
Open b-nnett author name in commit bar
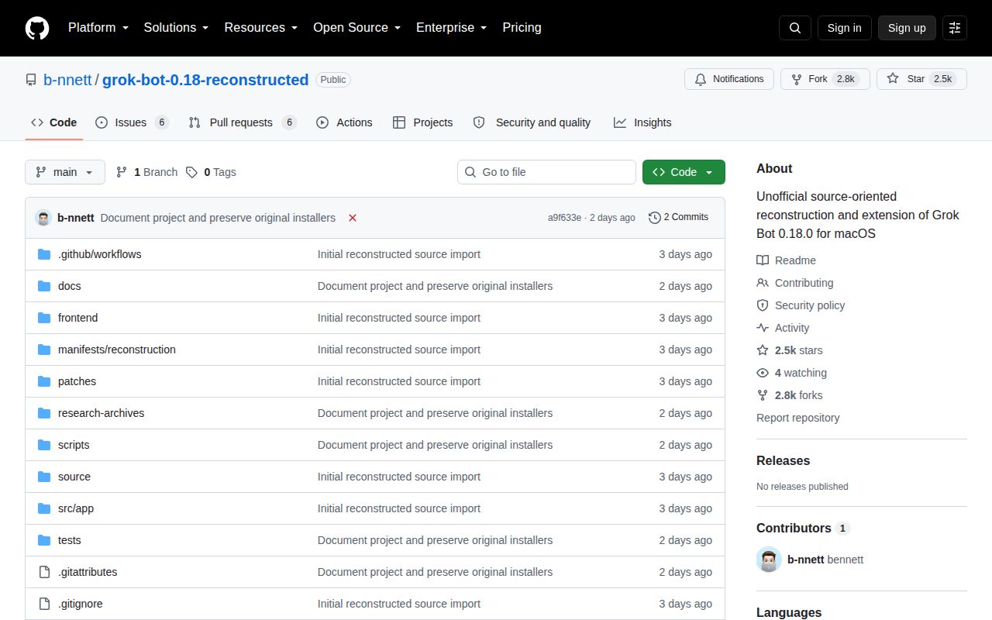coord(76,218)
